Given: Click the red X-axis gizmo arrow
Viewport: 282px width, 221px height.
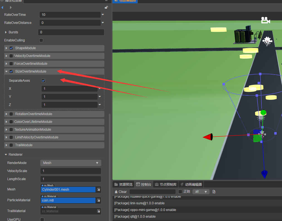Looking at the screenshot, I should [208, 137].
